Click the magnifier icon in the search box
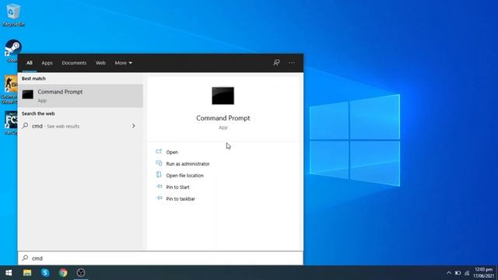 click(25, 257)
